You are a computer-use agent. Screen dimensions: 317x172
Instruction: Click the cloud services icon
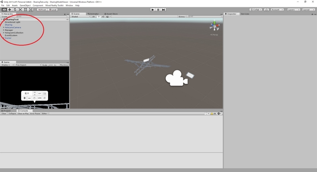point(267,10)
